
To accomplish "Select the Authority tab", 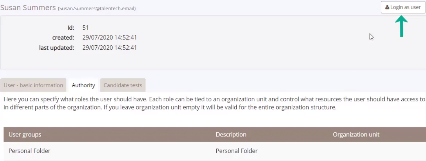I will coord(83,85).
